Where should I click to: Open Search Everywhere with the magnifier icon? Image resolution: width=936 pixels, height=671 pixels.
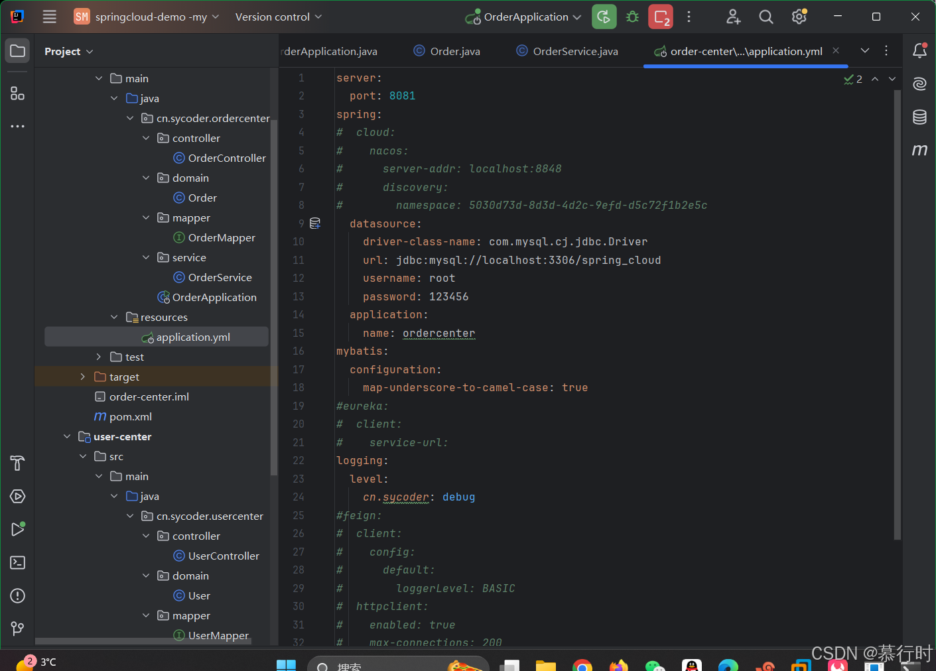click(766, 16)
